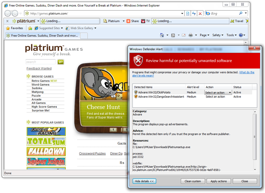
Task: Open the Safety menu
Action: tap(218, 35)
